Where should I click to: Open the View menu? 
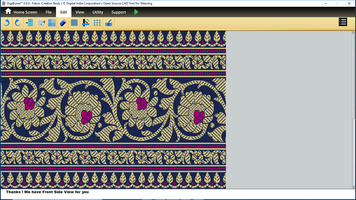coord(80,12)
